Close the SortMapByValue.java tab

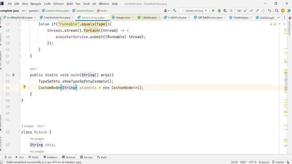[x=35, y=17]
